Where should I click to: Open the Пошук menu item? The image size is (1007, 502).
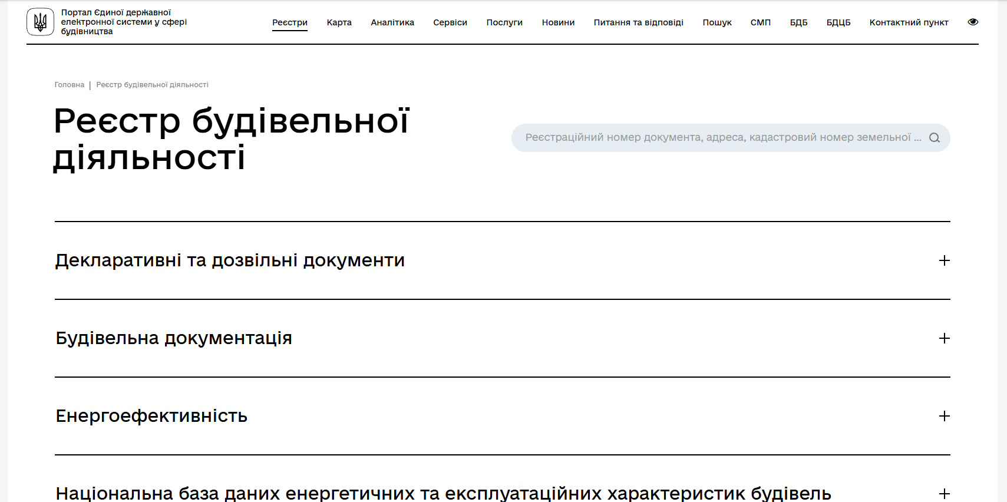pyautogui.click(x=717, y=22)
